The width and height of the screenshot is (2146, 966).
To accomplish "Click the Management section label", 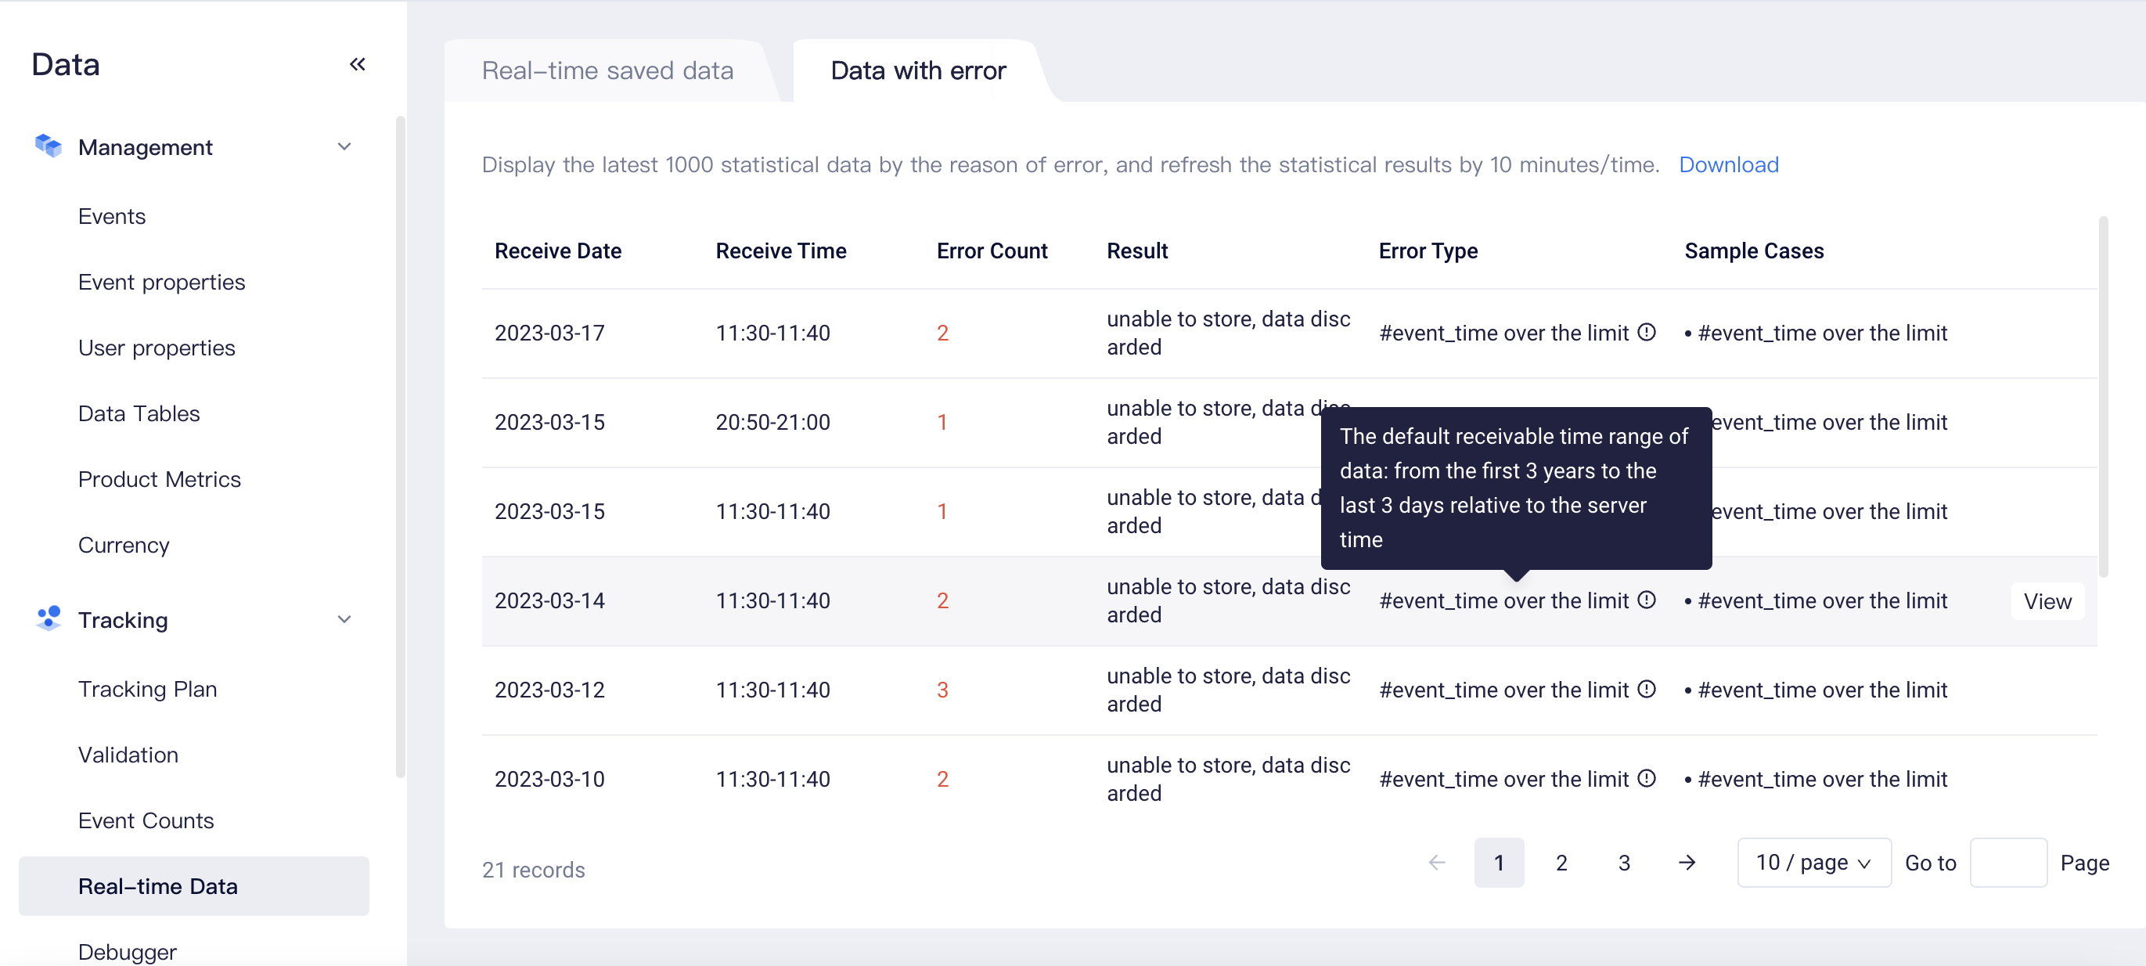I will tap(146, 146).
